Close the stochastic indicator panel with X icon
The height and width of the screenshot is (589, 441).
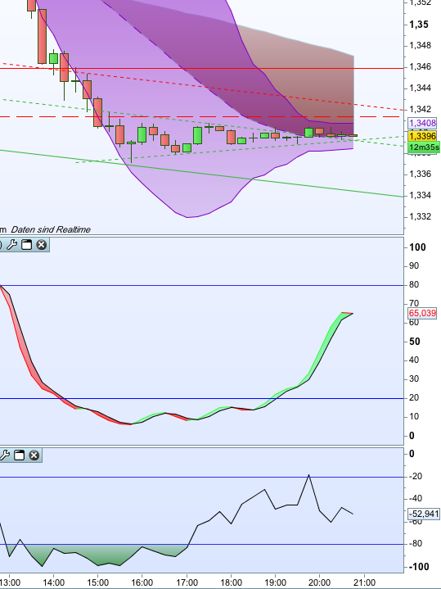[41, 245]
